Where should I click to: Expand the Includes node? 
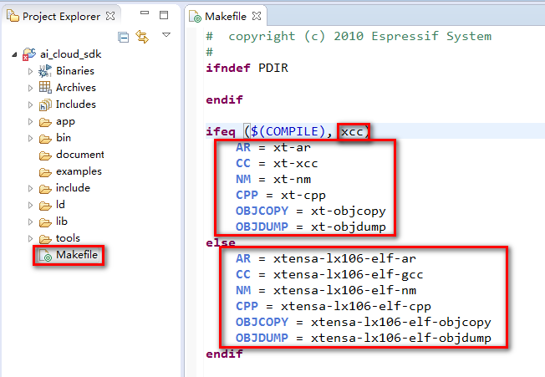[x=31, y=104]
